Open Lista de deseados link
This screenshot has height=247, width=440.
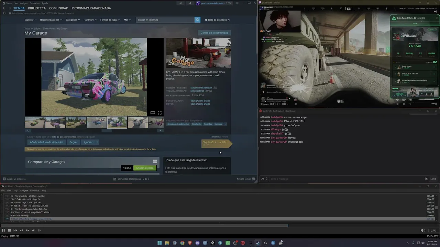[x=217, y=20]
